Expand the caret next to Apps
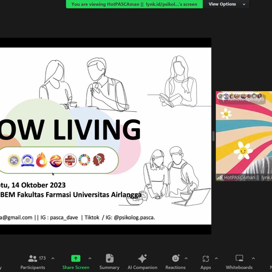The height and width of the screenshot is (272, 272). pyautogui.click(x=216, y=258)
